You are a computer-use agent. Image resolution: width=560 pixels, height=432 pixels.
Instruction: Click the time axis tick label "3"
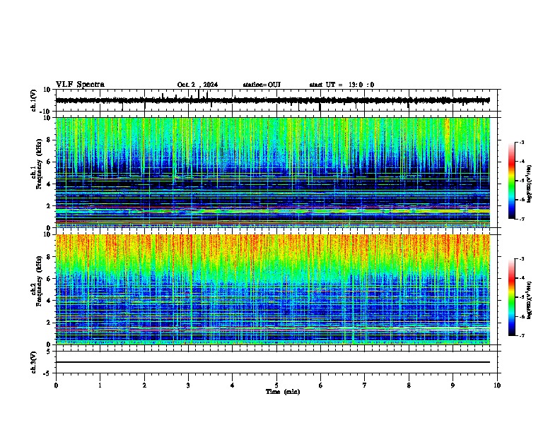point(188,385)
